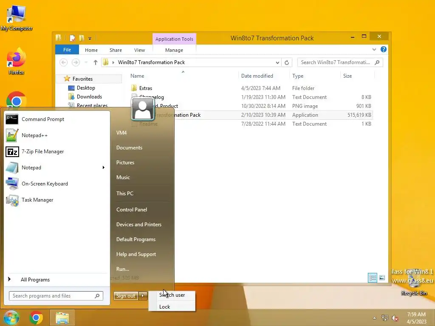Open Help and Support
This screenshot has width=435, height=326.
pos(136,254)
